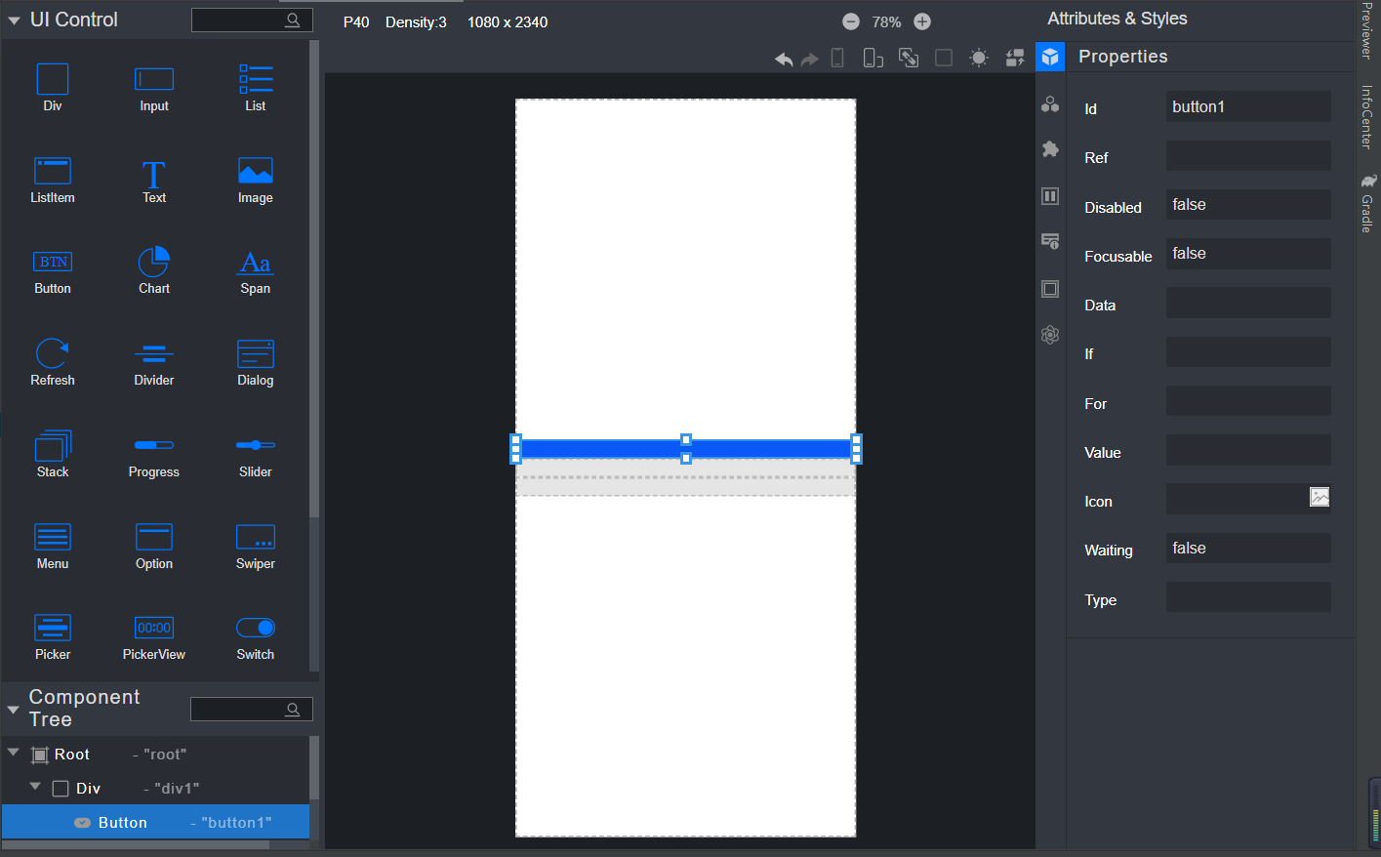Toggle the light/dark mode sun icon
The width and height of the screenshot is (1381, 857).
tap(979, 59)
